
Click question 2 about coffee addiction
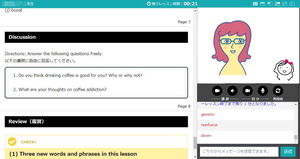[x=60, y=90]
